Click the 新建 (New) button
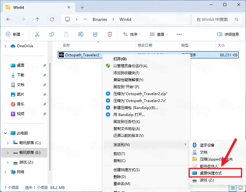246x192 pixels. (x=15, y=34)
